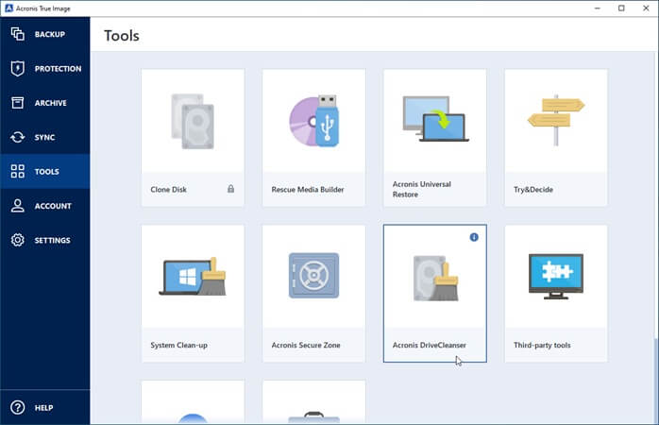Click the Acronis logo in title bar
This screenshot has height=425, width=659.
pyautogui.click(x=8, y=8)
